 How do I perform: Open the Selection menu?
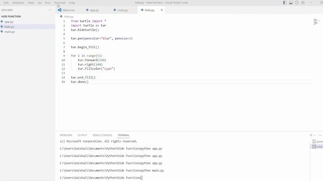18,3
